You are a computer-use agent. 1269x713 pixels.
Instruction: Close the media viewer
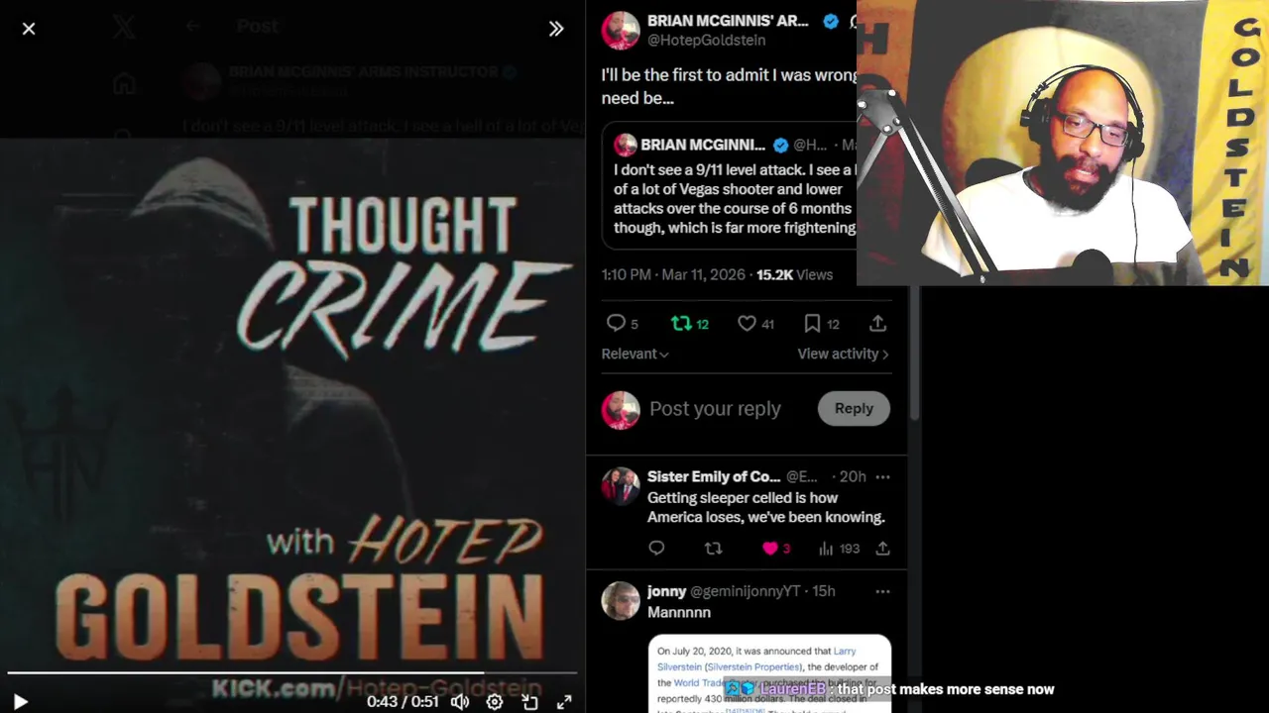29,29
